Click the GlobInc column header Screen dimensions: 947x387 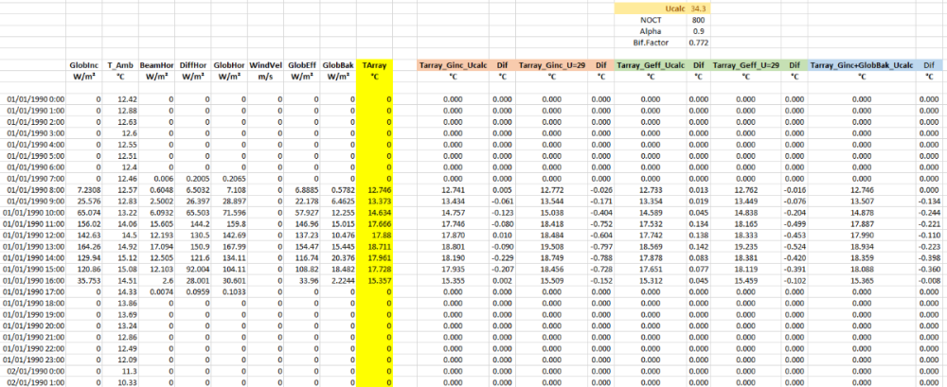click(x=85, y=64)
